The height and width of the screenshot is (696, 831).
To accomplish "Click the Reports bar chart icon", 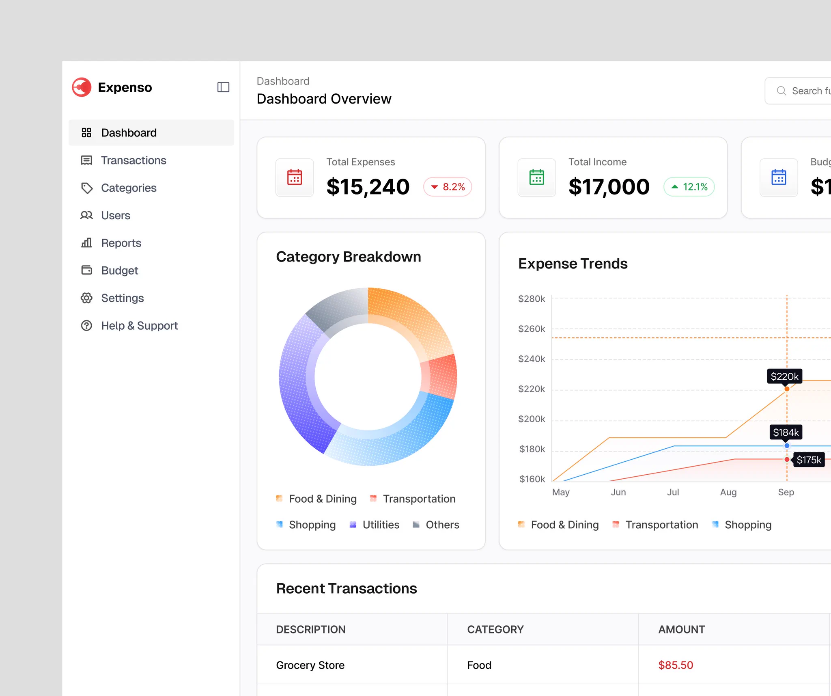I will 86,243.
